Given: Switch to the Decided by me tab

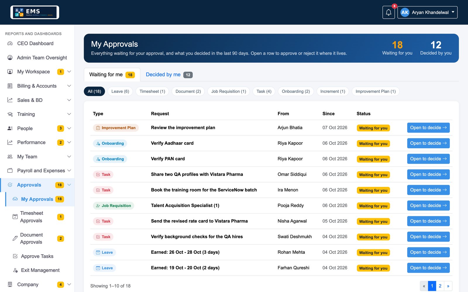Looking at the screenshot, I should [x=169, y=75].
